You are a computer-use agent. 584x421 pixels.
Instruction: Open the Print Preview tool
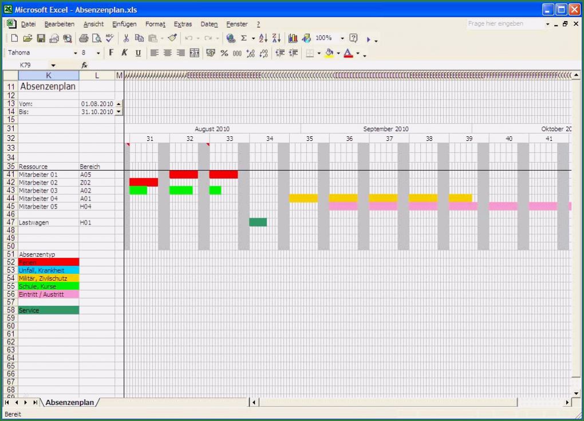pos(96,38)
